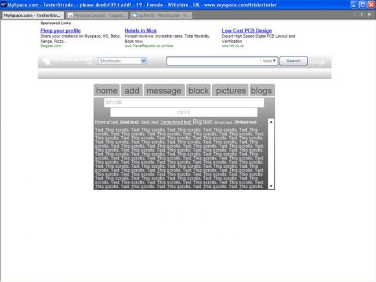Go to the next tab using right arrow
Viewport: 376px width, 282px height.
click(x=362, y=14)
